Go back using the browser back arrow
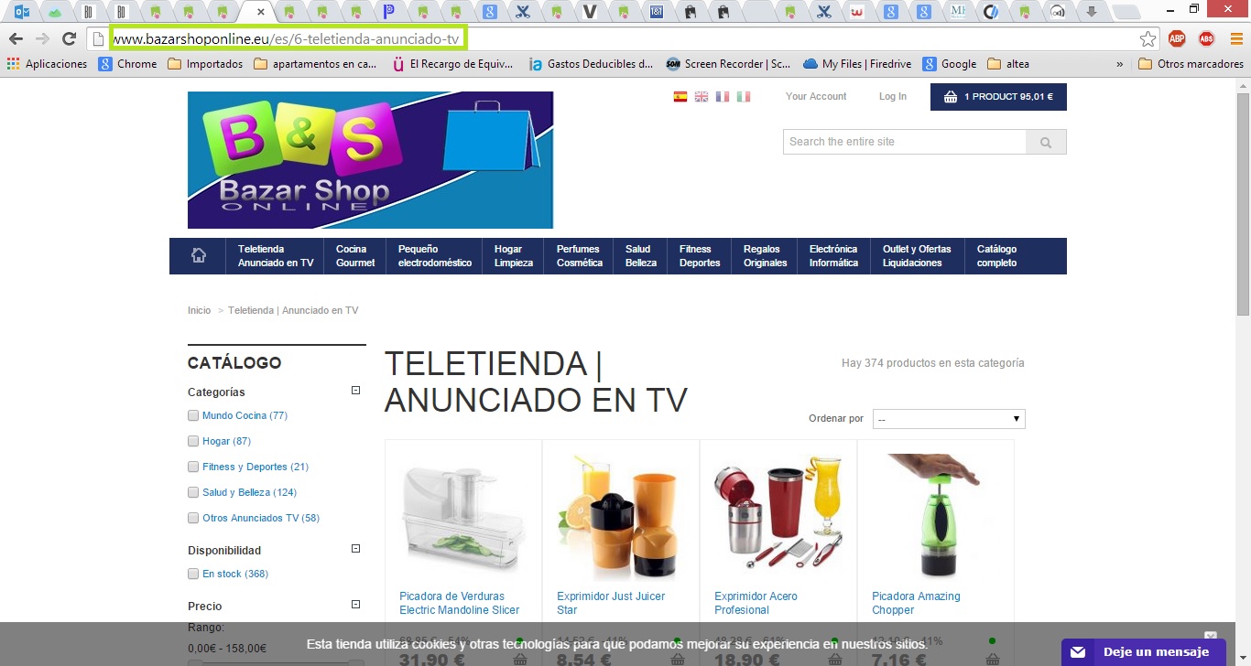 [16, 38]
